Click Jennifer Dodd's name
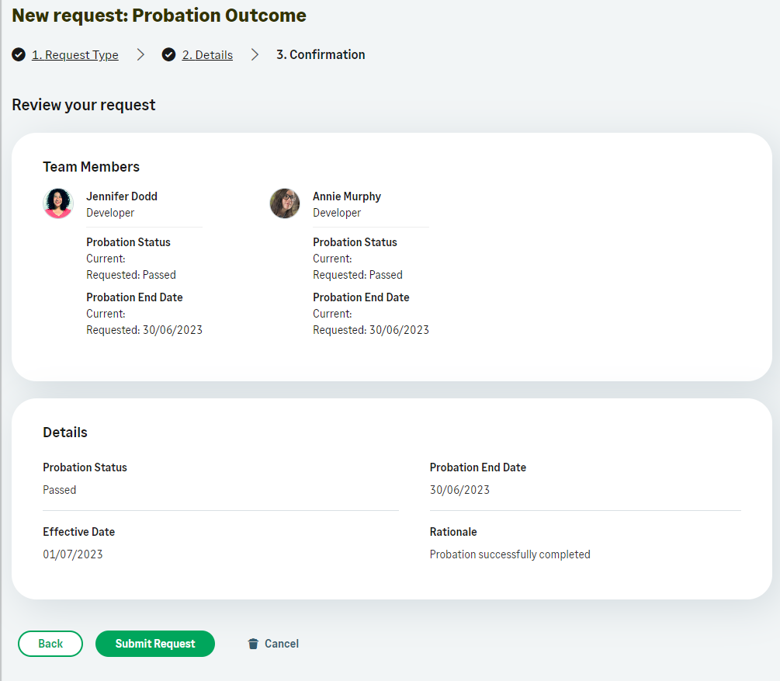Viewport: 780px width, 681px height. [122, 196]
